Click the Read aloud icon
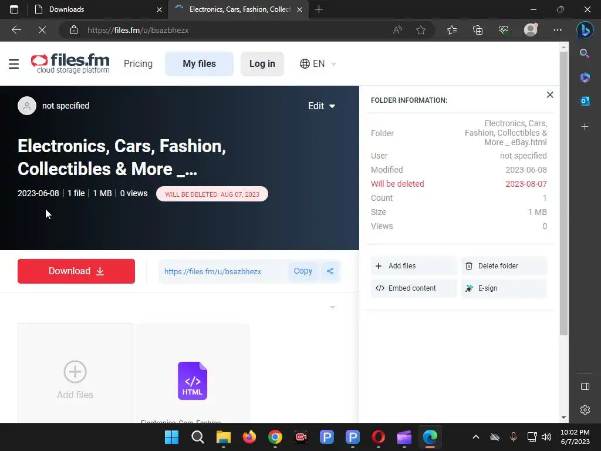This screenshot has height=451, width=601. tap(397, 30)
